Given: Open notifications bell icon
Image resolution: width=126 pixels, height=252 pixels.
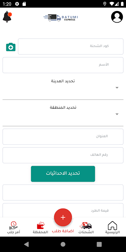Looking at the screenshot, I should pos(7,17).
